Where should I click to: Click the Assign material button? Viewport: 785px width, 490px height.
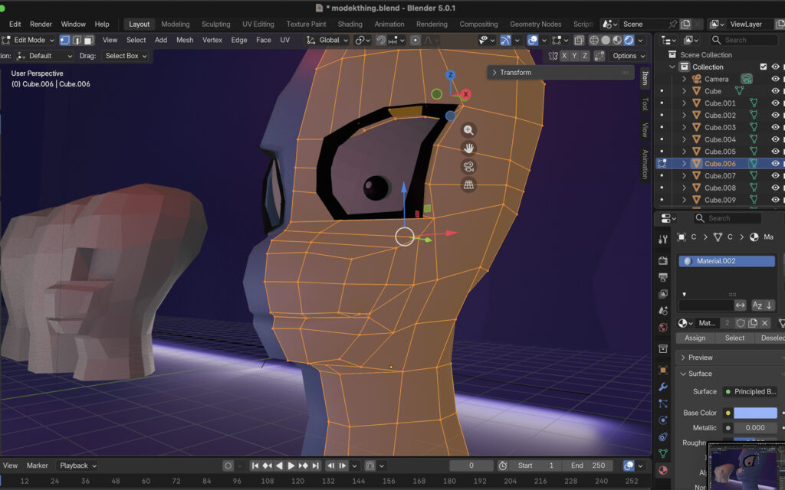[695, 338]
